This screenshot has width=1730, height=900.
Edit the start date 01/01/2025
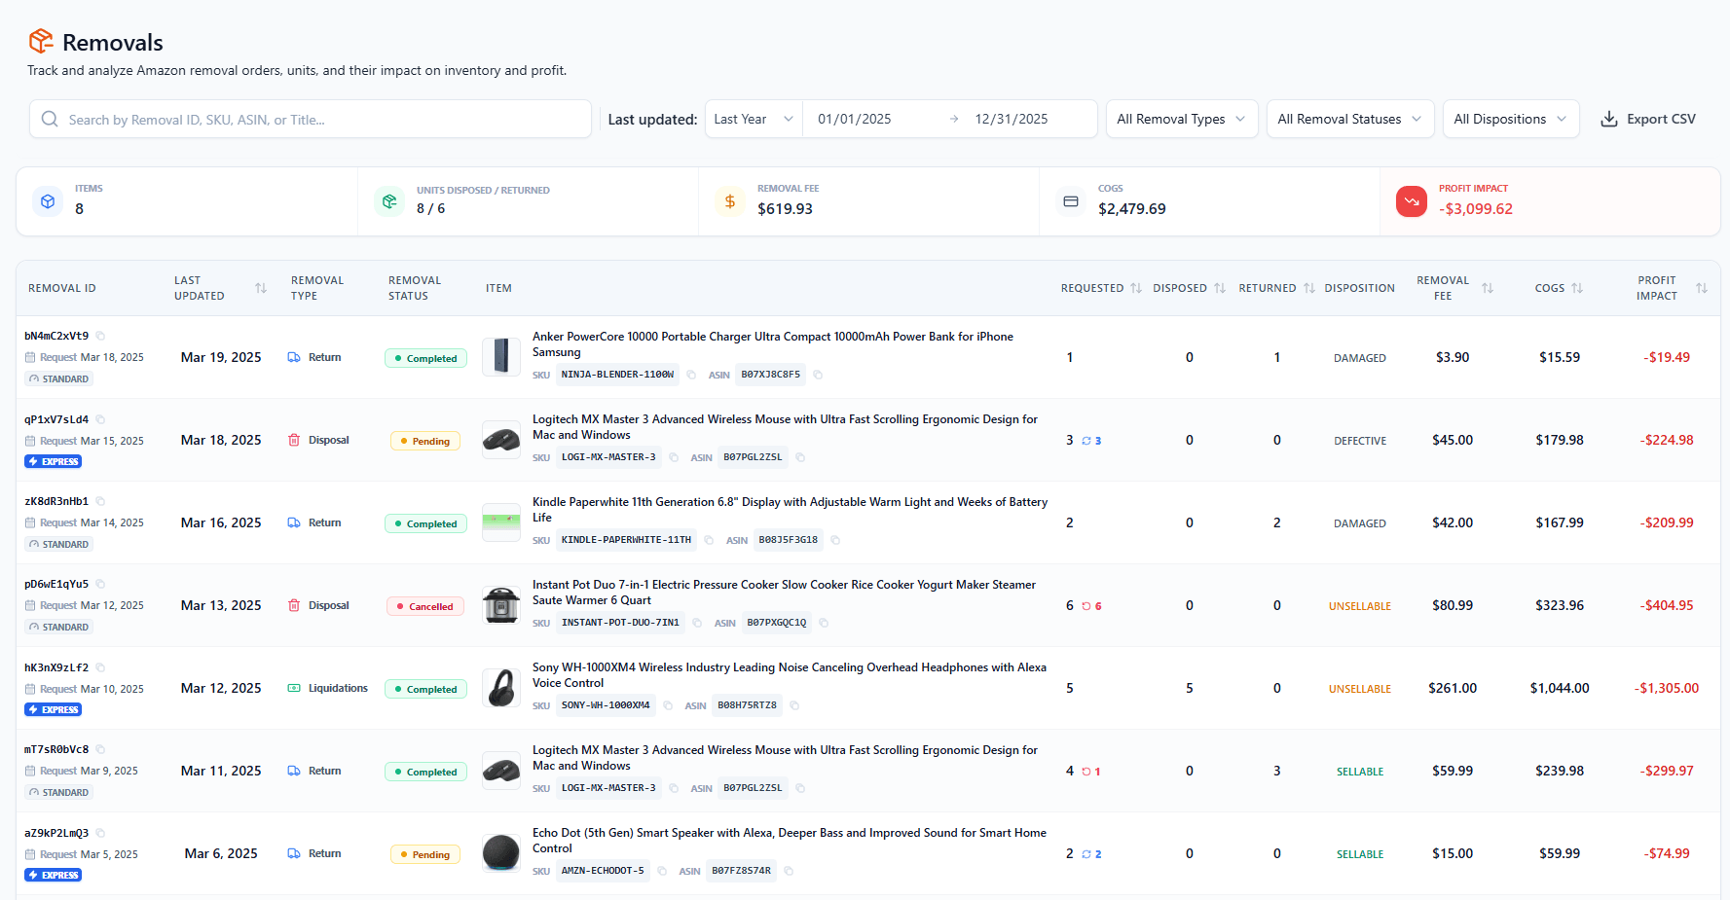[x=854, y=119]
